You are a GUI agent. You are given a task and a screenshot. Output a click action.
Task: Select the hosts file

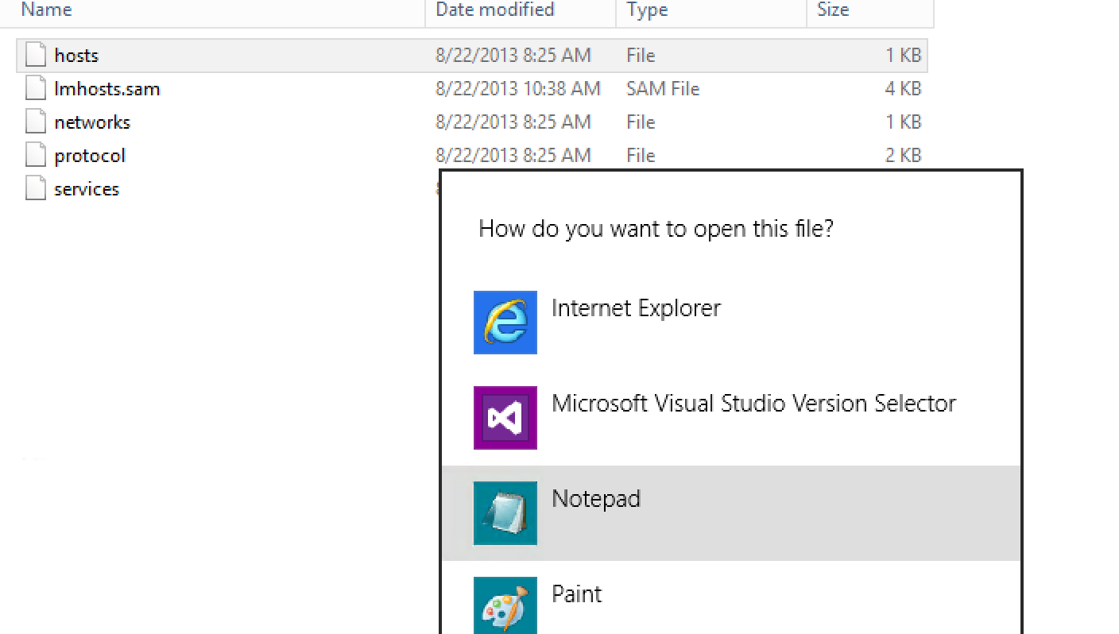tap(76, 55)
